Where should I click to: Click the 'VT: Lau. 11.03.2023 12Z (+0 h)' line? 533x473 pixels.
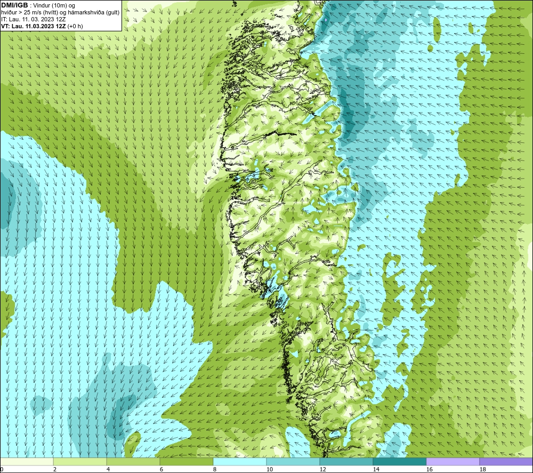tap(42, 26)
